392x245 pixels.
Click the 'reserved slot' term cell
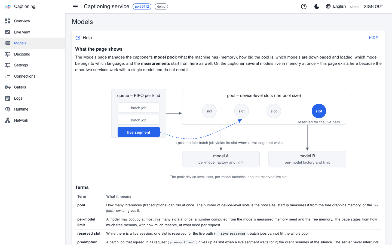click(x=90, y=234)
